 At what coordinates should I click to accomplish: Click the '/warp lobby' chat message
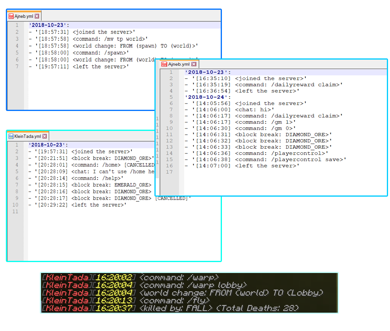point(193,285)
